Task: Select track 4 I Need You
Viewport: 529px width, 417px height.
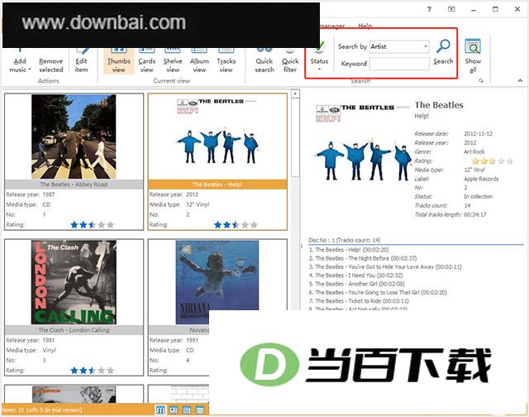Action: (x=355, y=276)
